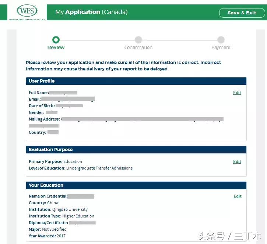Click the My Application (Canada) title

click(x=91, y=12)
